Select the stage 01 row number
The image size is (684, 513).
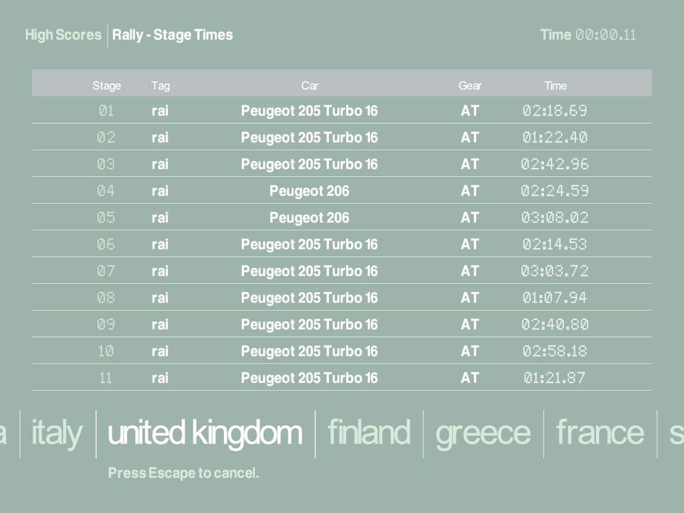coord(106,111)
